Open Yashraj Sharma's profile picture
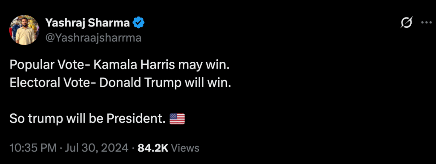Image resolution: width=436 pixels, height=164 pixels. point(25,30)
